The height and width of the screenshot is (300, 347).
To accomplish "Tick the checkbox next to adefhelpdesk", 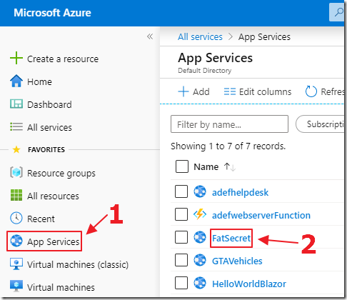I will (181, 191).
